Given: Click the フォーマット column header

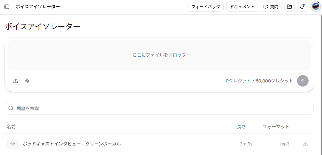Looking at the screenshot, I should pyautogui.click(x=276, y=127).
